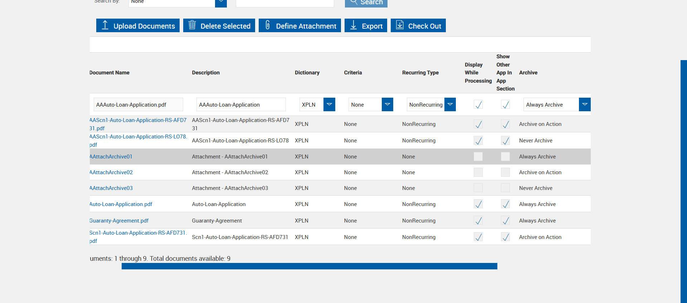Image resolution: width=687 pixels, height=303 pixels.
Task: Uncheck Display While Processing for AAScn1 AFD731 row
Action: pyautogui.click(x=478, y=124)
